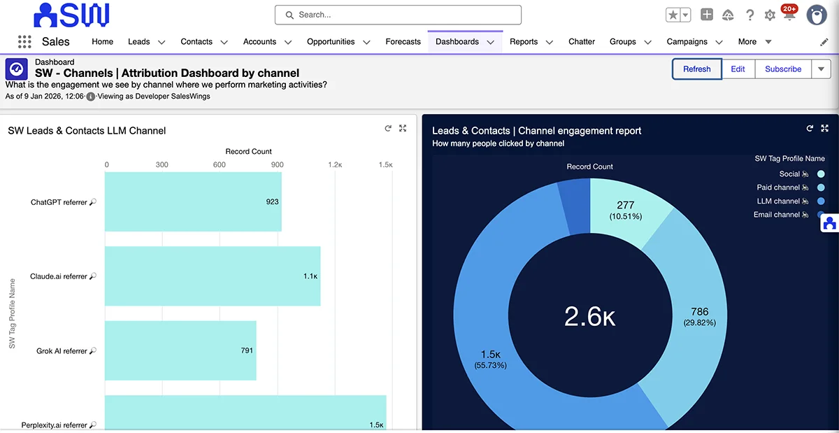Click the dashboard gauge icon beside the title
The image size is (839, 433).
pyautogui.click(x=17, y=69)
